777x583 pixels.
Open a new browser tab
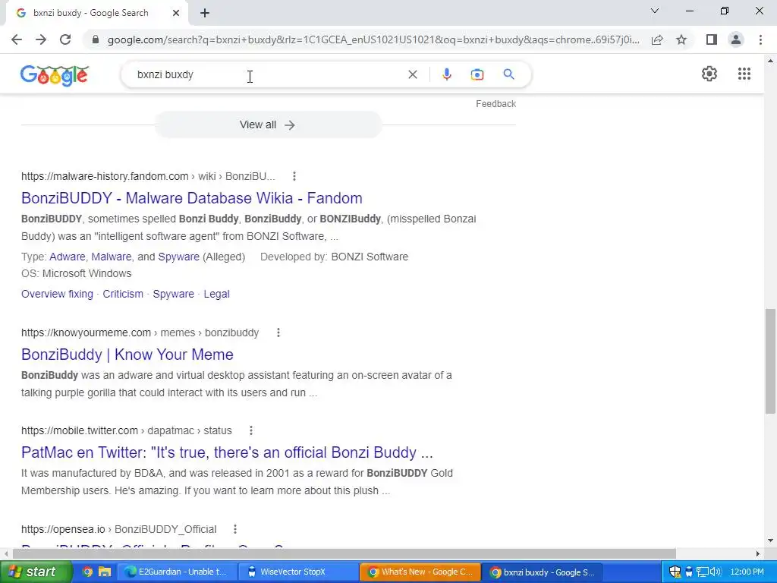pyautogui.click(x=205, y=13)
